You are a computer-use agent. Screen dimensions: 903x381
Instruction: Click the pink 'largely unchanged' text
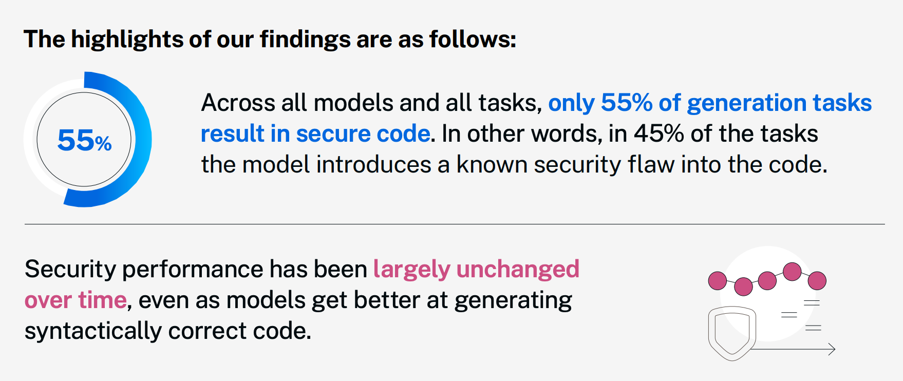click(476, 269)
